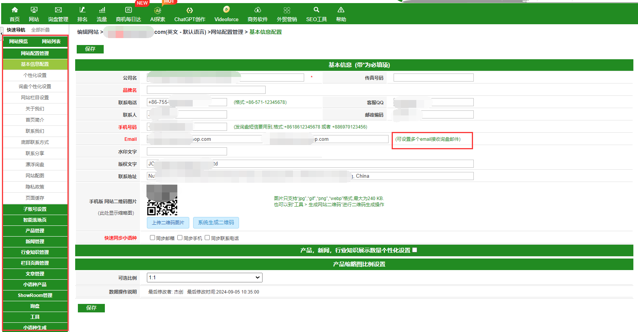638x332 pixels.
Task: Expand the 小语种产品 section
Action: pyautogui.click(x=35, y=285)
